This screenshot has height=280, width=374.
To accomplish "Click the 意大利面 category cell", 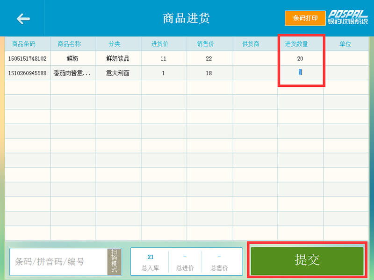I will (x=118, y=73).
